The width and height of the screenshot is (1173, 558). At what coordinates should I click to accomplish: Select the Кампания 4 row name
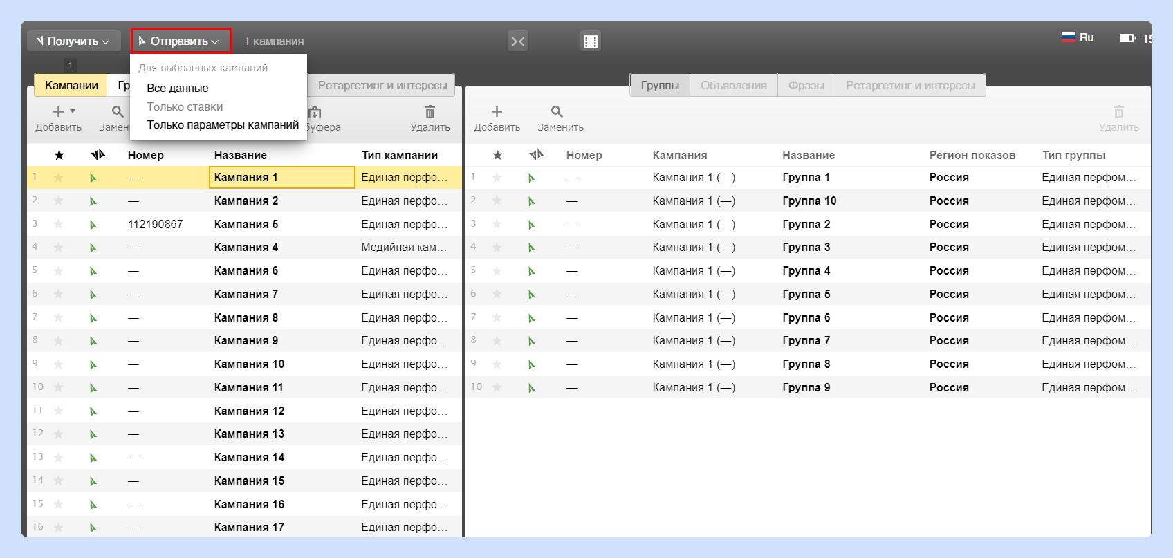pos(246,247)
